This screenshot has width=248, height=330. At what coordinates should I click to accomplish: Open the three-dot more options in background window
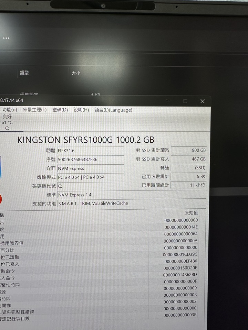tap(6, 38)
